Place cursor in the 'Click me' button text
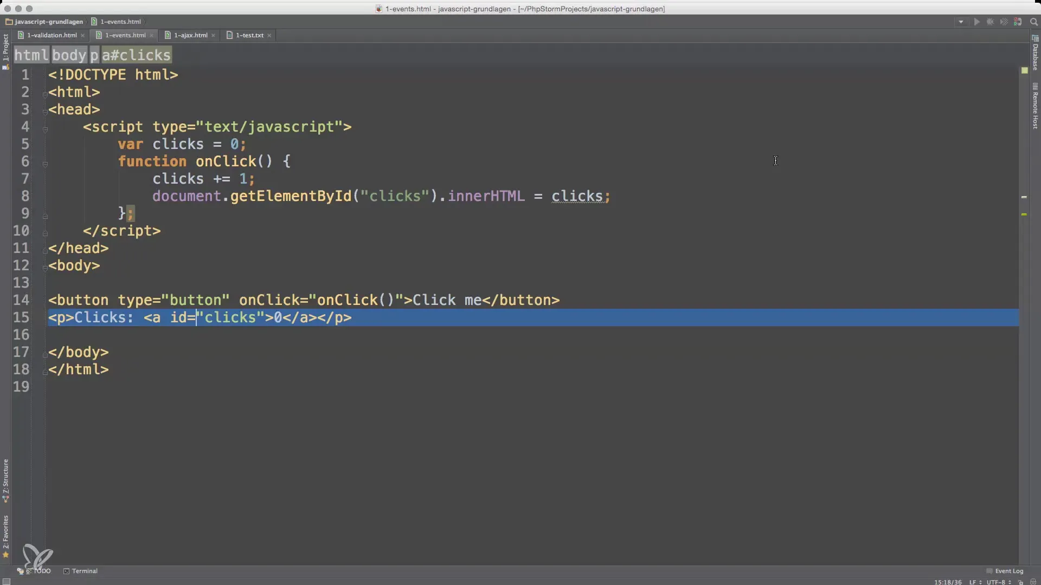1041x585 pixels. (x=447, y=300)
